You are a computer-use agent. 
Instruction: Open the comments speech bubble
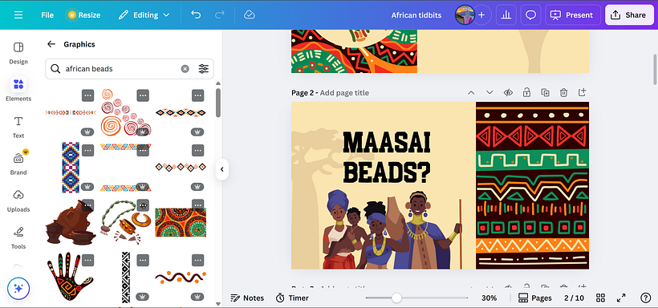tap(531, 15)
